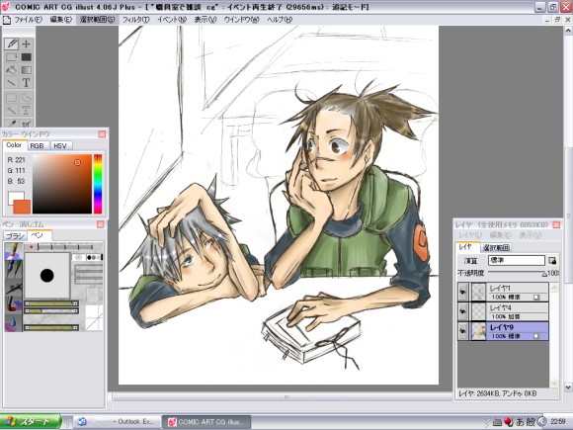Adjust the 不透明度 layer opacity slider
The height and width of the screenshot is (430, 573).
518,273
